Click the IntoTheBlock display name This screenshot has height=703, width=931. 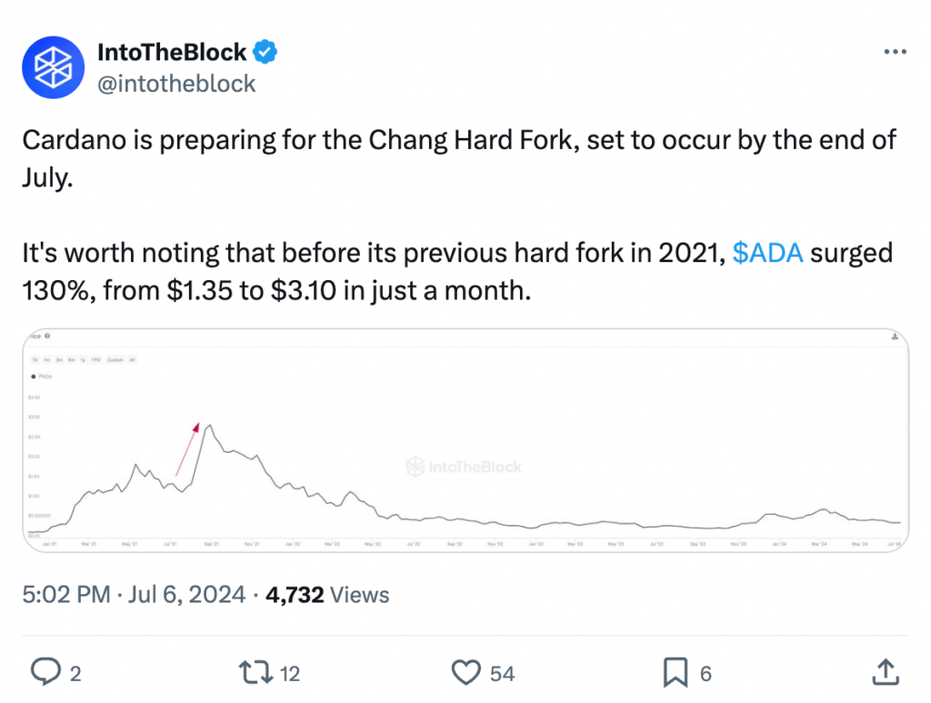[172, 52]
